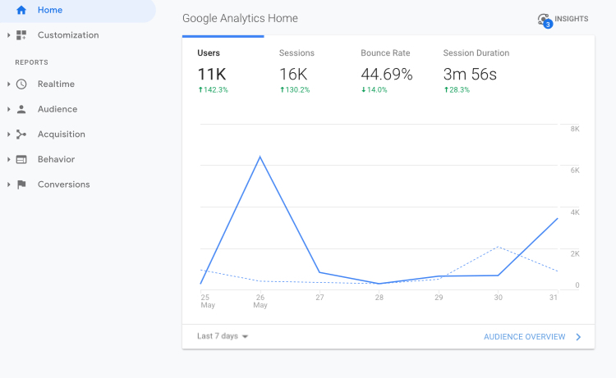Select the Sessions metric tab

point(305,71)
